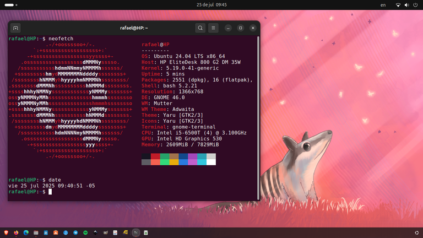Click the 'DE: GNOME 46.0' line
This screenshot has height=238, width=423.
(163, 98)
